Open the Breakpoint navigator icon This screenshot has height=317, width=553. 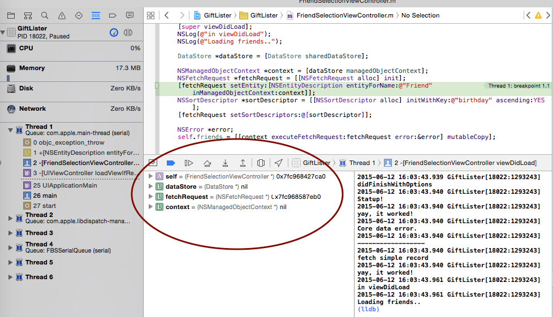coord(113,15)
